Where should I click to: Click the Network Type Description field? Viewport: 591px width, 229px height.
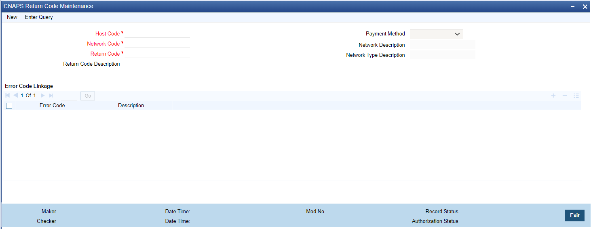pyautogui.click(x=443, y=55)
